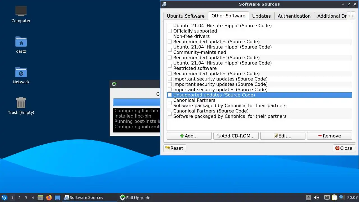Viewport: 359px width, 202px height.
Task: Click 'Installed libc-bin' line in Full Upgrade log
Action: click(x=133, y=116)
